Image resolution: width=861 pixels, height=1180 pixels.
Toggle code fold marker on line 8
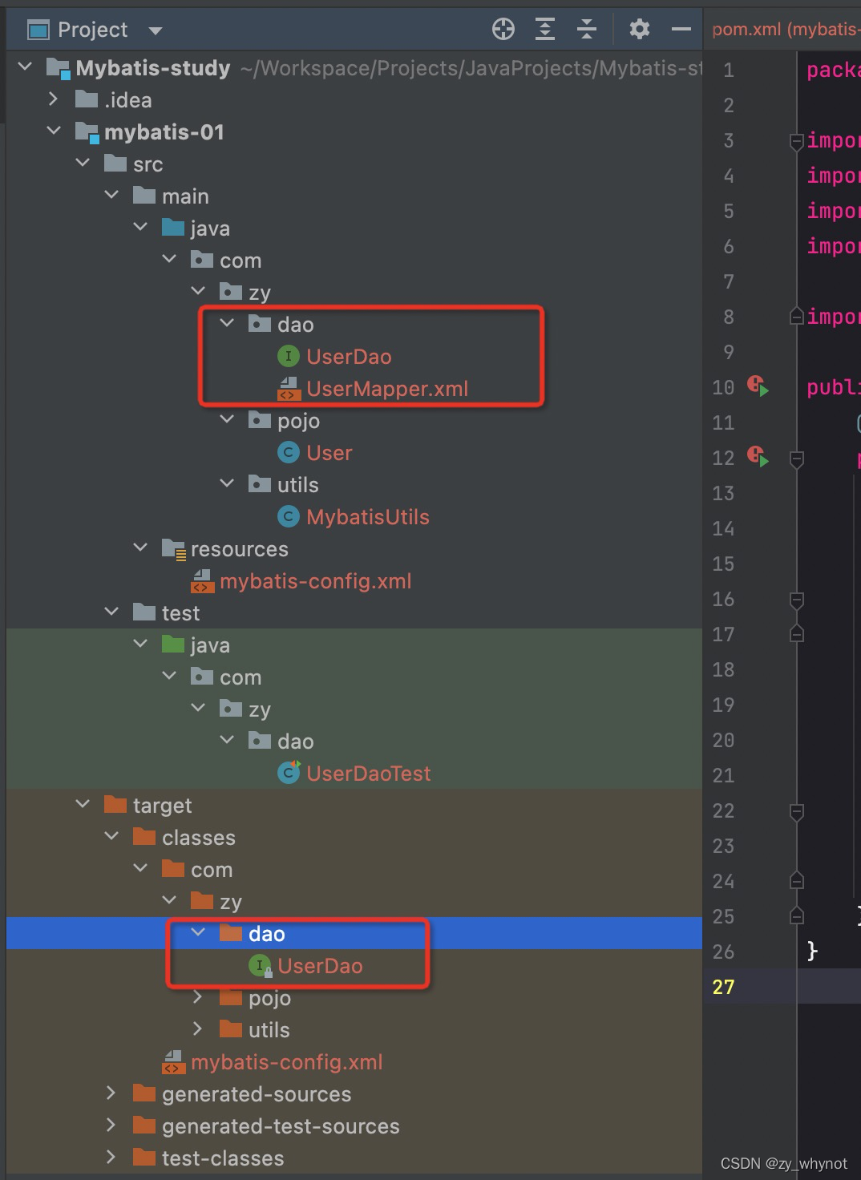(797, 317)
